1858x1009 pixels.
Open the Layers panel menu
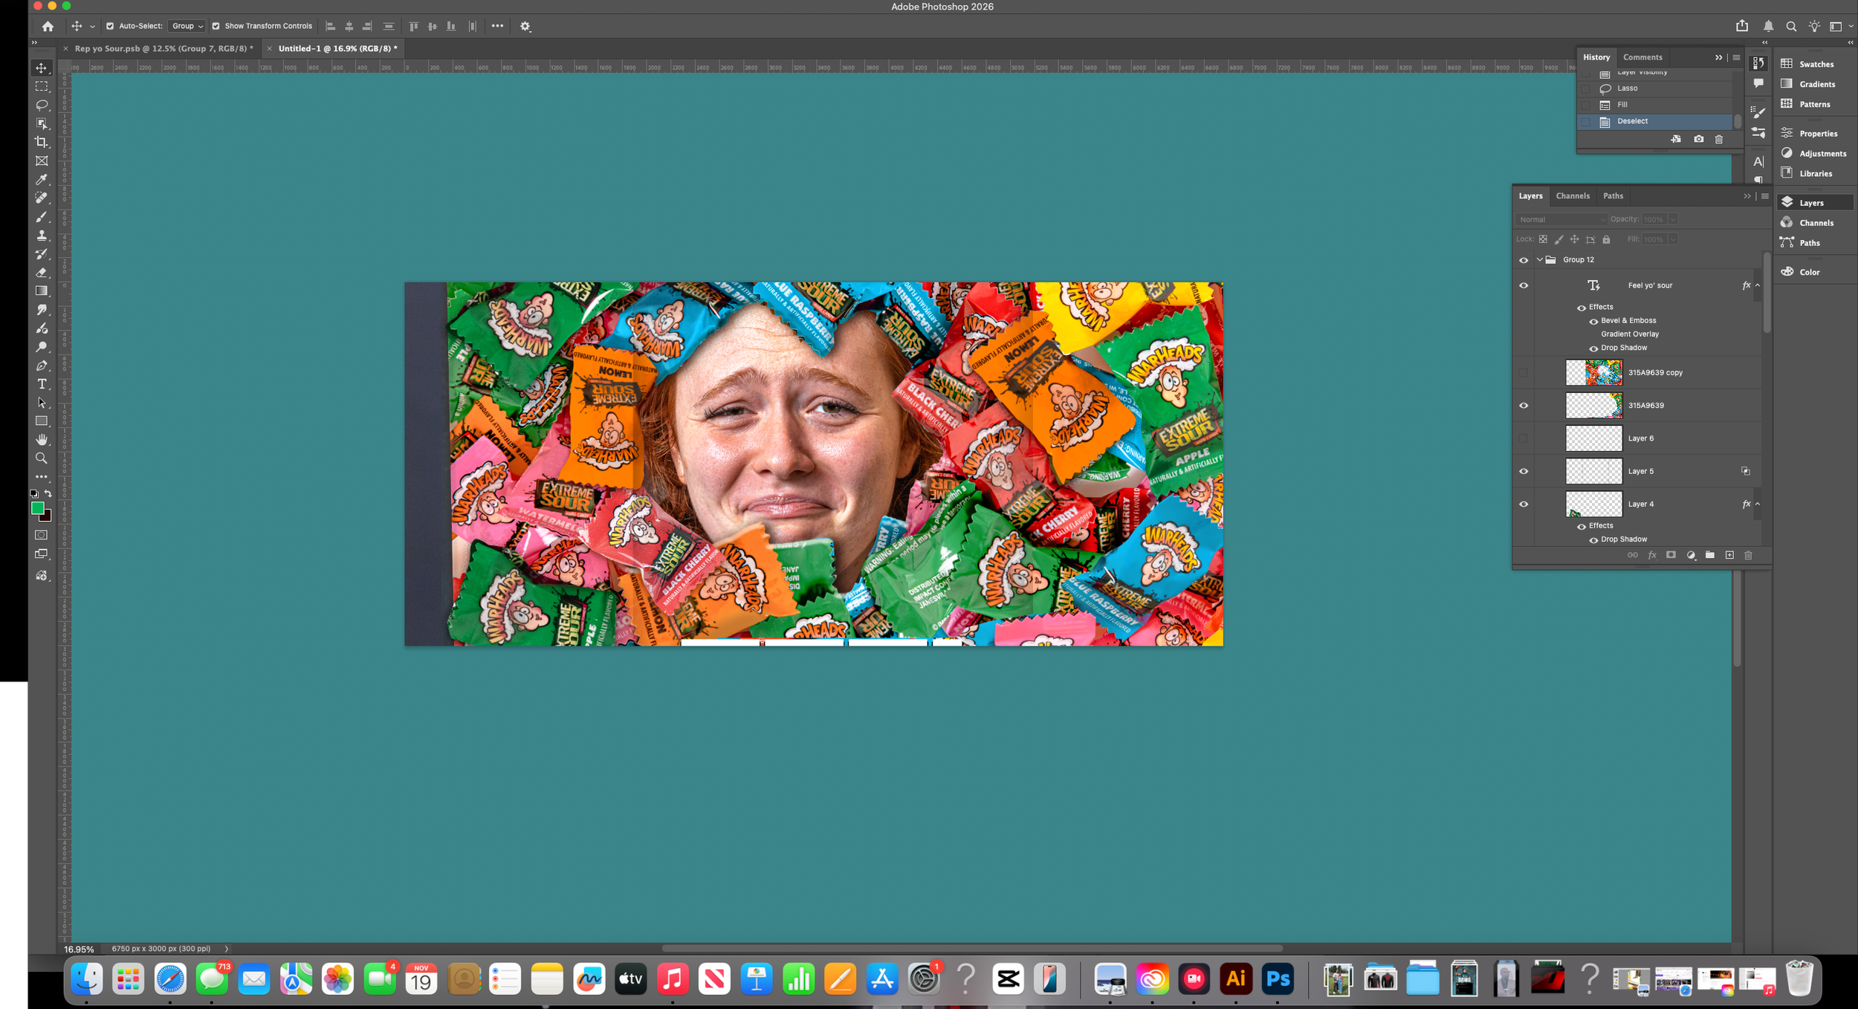1765,196
